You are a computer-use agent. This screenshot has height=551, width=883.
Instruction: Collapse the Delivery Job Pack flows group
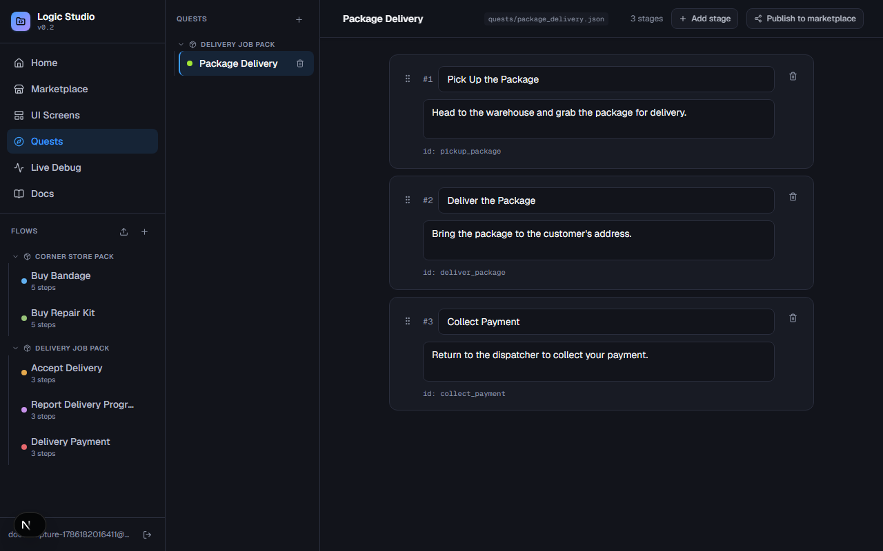(16, 349)
